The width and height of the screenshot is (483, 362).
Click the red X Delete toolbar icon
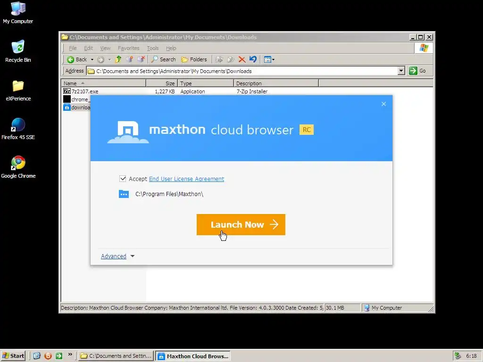(242, 59)
